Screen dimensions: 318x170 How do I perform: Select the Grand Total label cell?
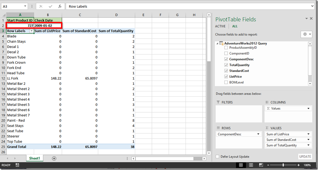click(x=20, y=147)
